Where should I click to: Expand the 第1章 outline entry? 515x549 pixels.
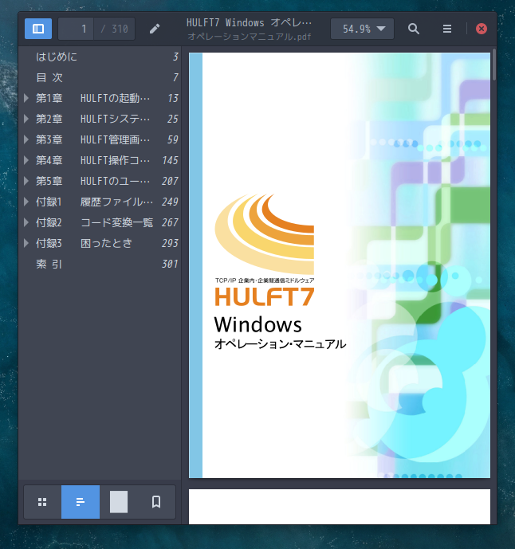26,98
